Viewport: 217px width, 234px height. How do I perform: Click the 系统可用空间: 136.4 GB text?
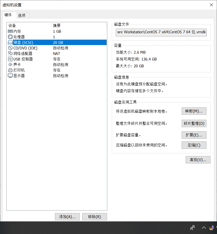136,59
